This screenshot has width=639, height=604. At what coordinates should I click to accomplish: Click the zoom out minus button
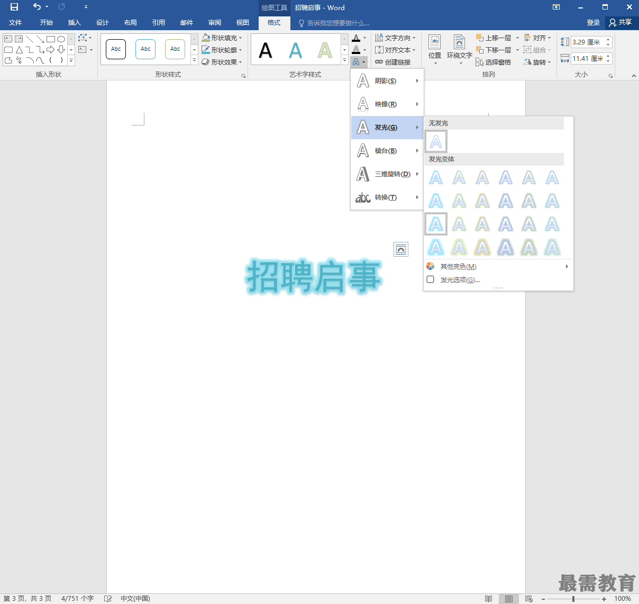tap(543, 599)
